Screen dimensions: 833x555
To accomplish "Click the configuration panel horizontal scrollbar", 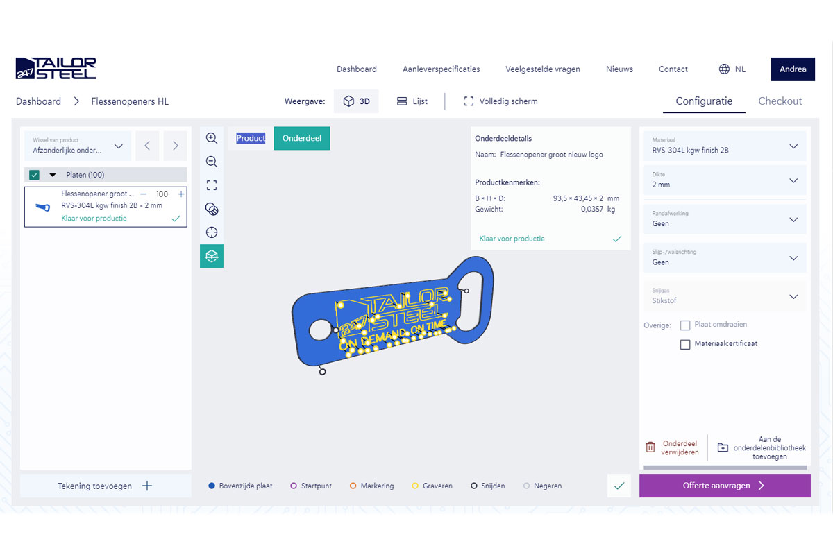I will (725, 468).
